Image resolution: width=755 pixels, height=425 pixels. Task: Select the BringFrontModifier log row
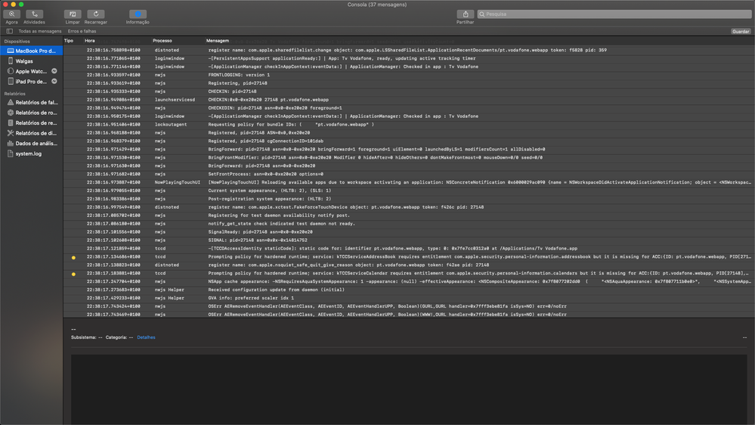pos(409,157)
